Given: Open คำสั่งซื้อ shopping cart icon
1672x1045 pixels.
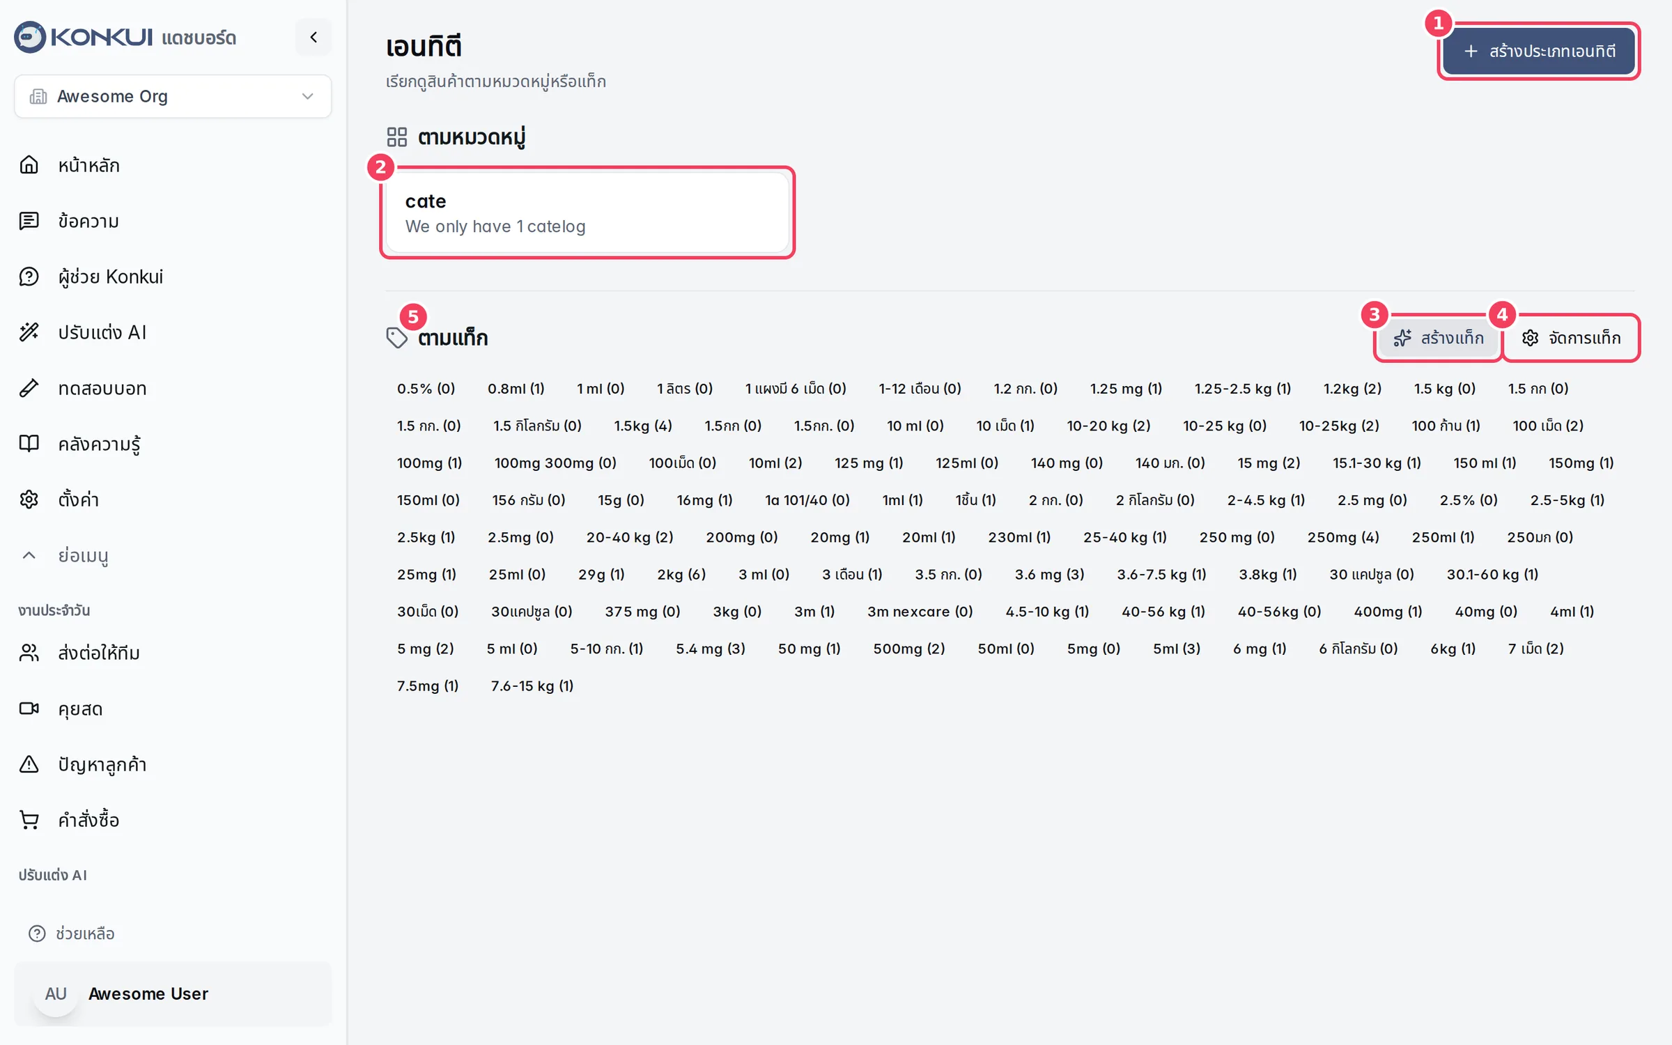Looking at the screenshot, I should point(29,820).
